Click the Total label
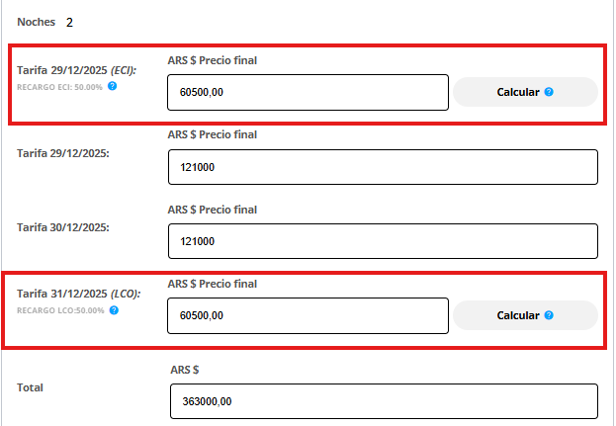Viewport: 616px width, 426px height. [31, 387]
